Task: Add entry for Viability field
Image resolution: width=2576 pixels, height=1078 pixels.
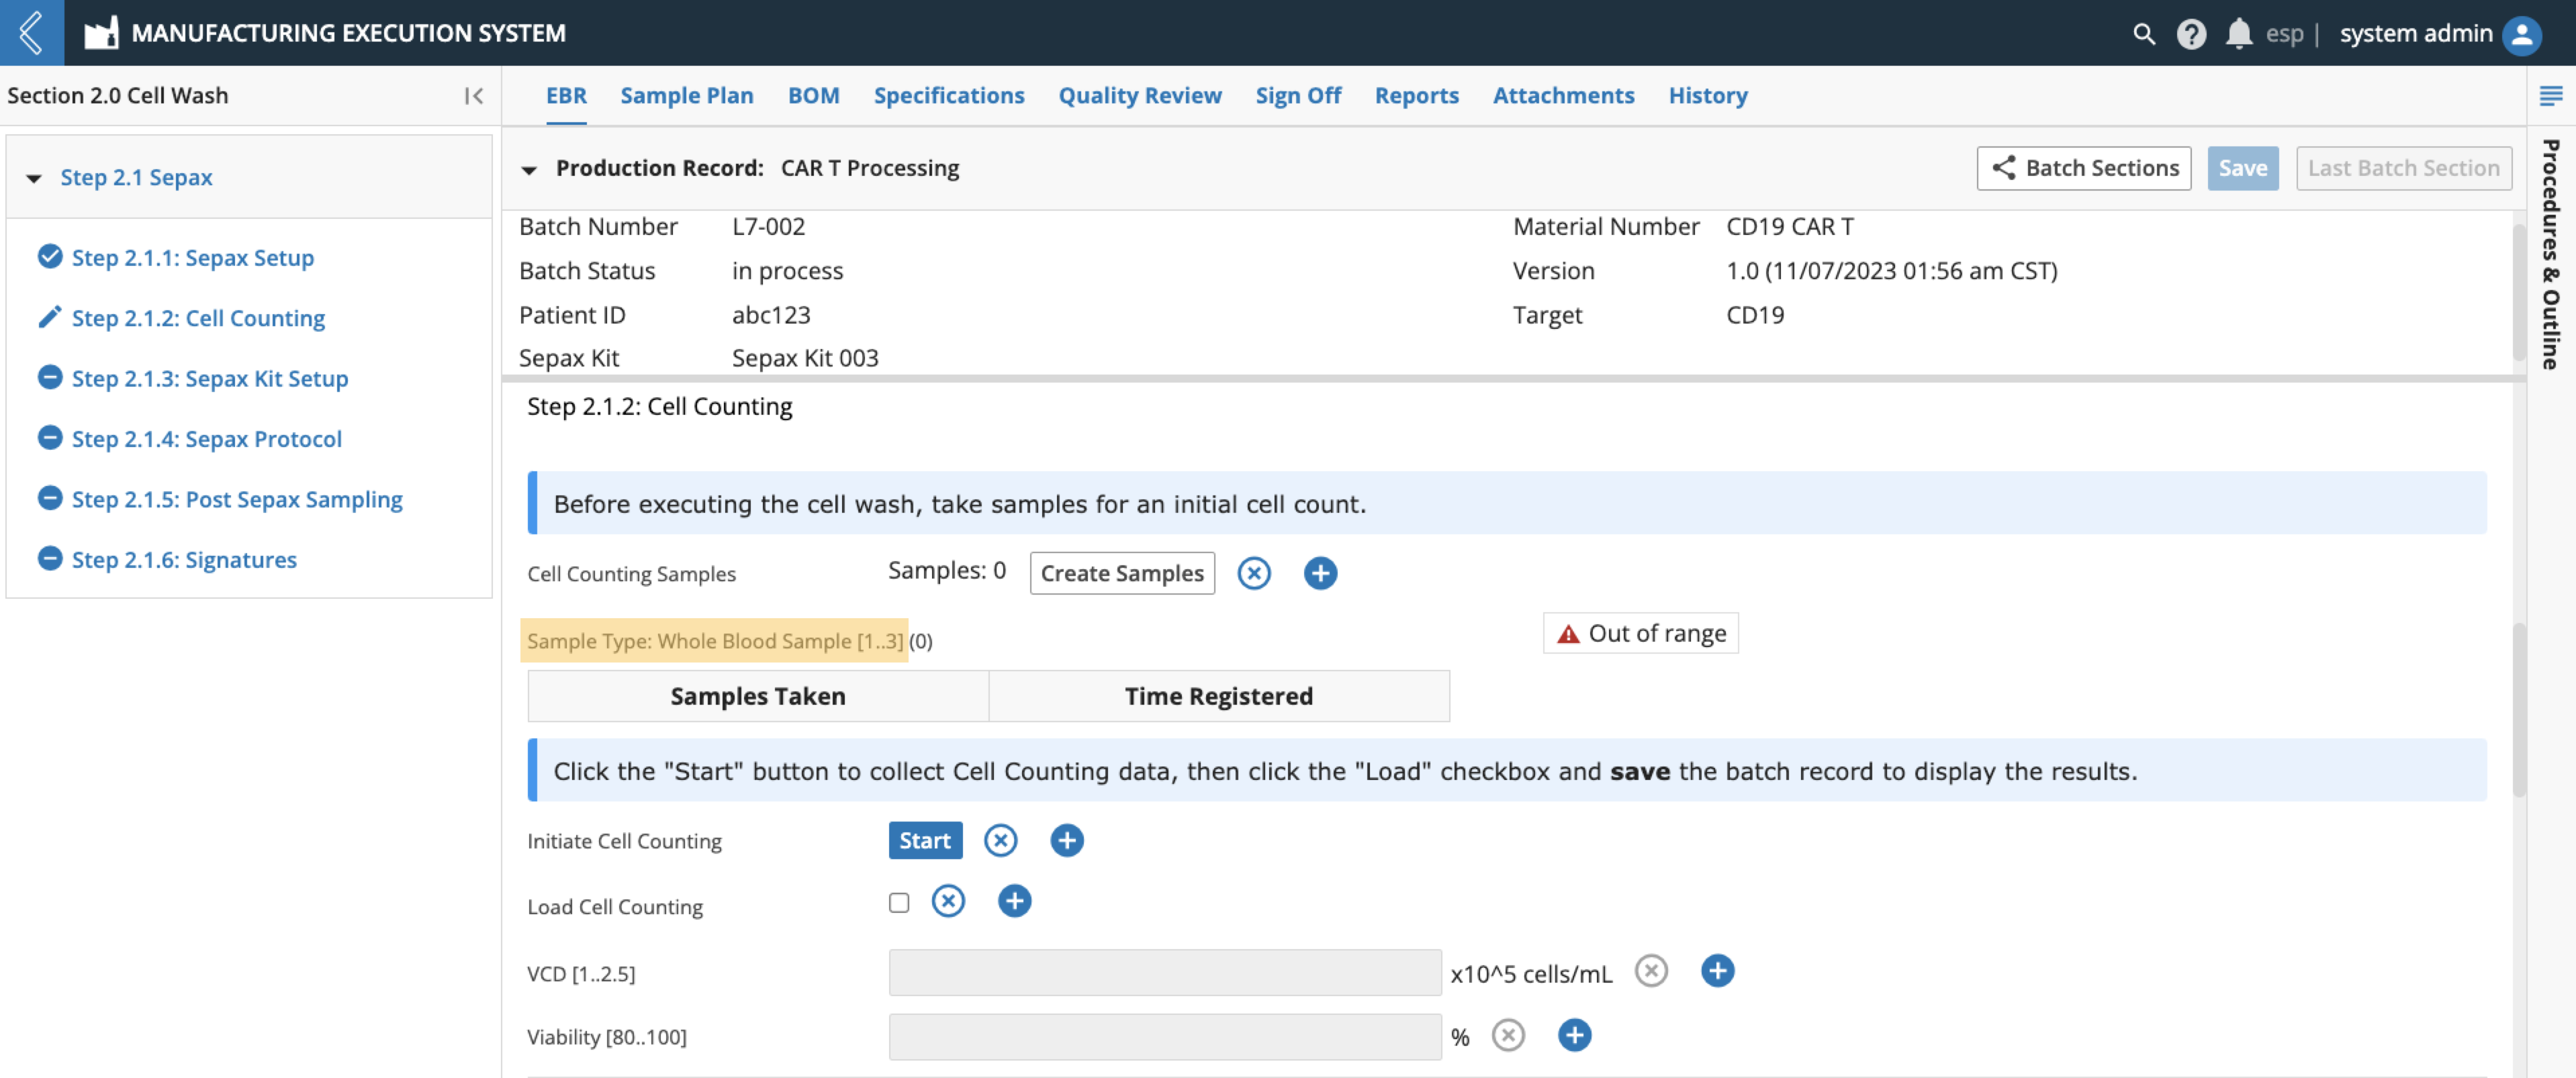Action: 1574,1035
